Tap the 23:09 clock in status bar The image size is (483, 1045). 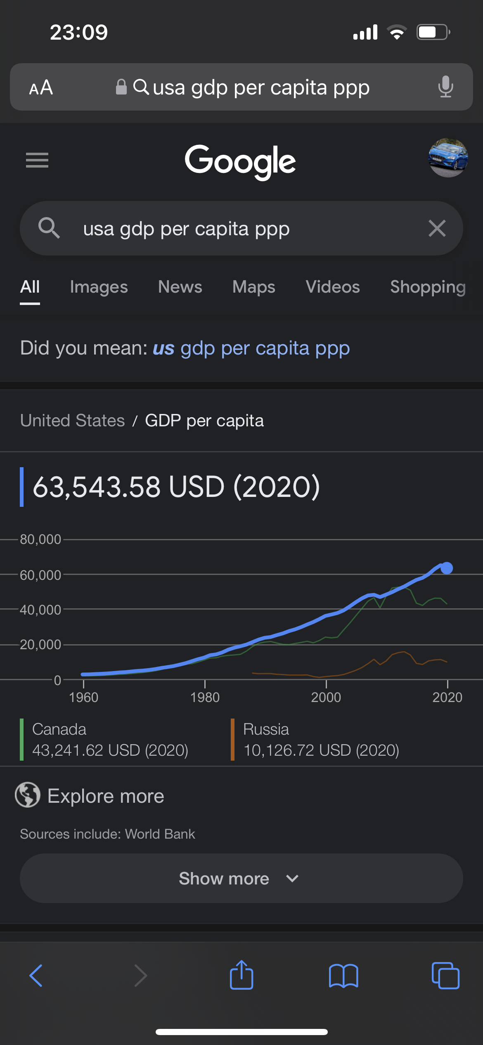(79, 32)
